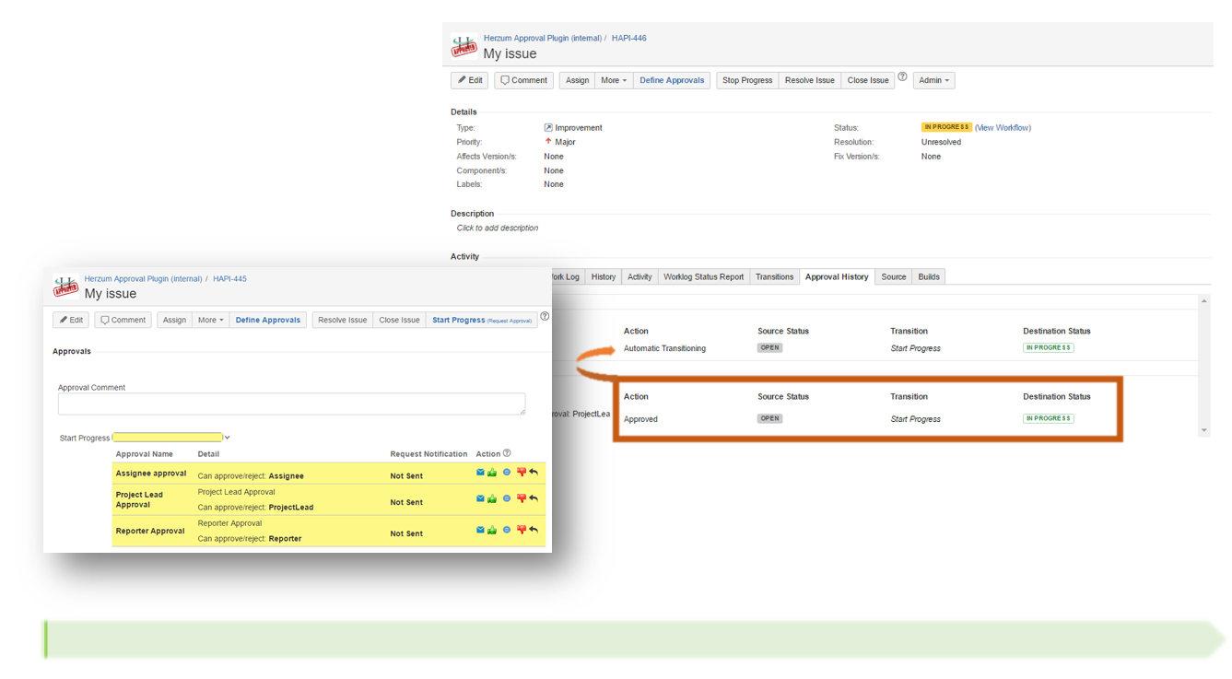
Task: Click scrollbar up arrow in Approval History panel
Action: [x=1203, y=301]
